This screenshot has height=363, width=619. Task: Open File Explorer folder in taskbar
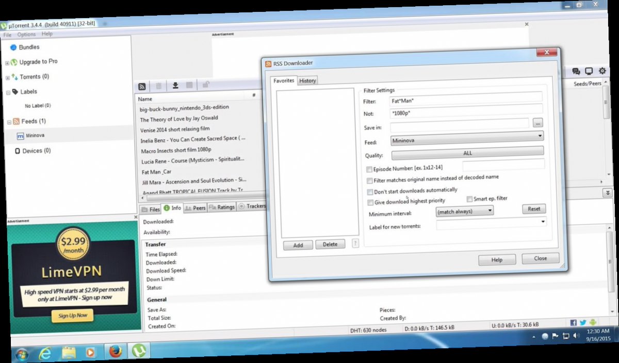tap(69, 353)
